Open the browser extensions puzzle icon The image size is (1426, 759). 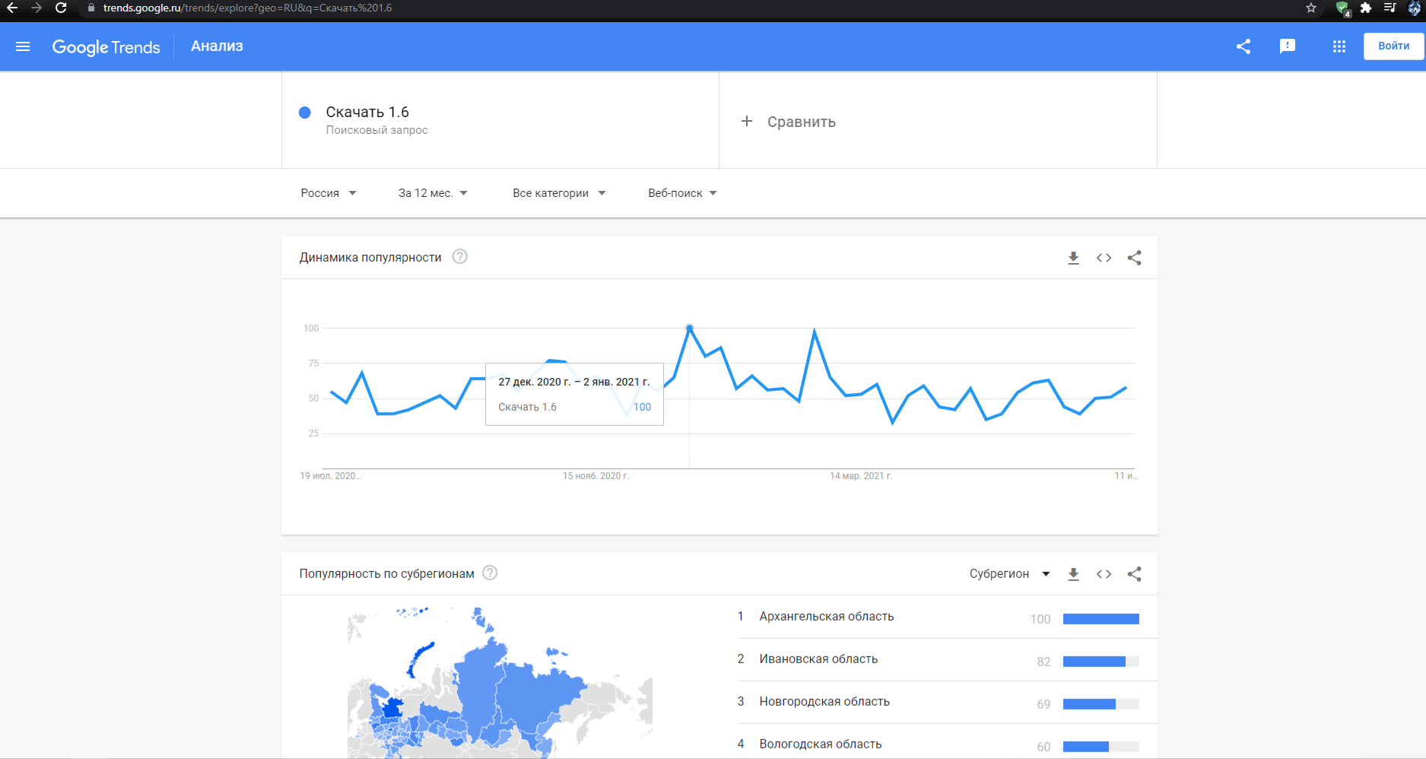click(1366, 8)
